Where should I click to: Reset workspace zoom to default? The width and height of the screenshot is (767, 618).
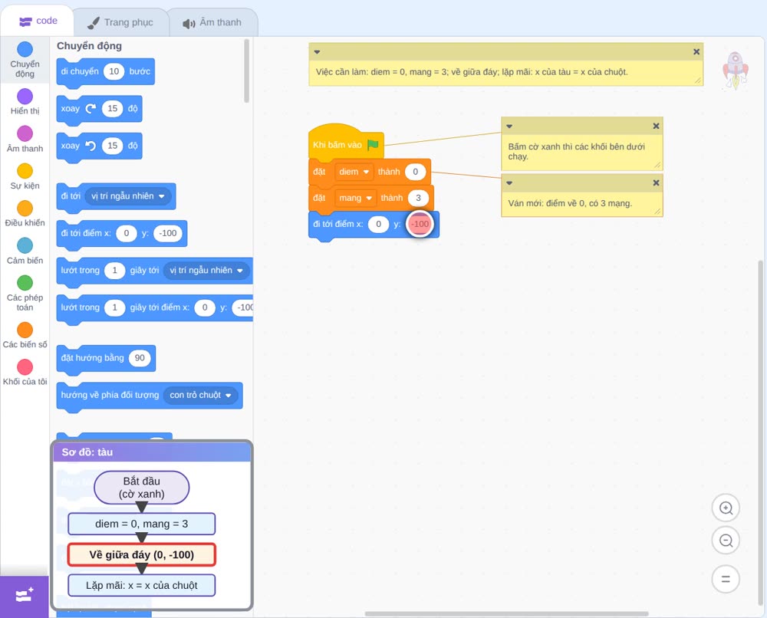(x=726, y=579)
